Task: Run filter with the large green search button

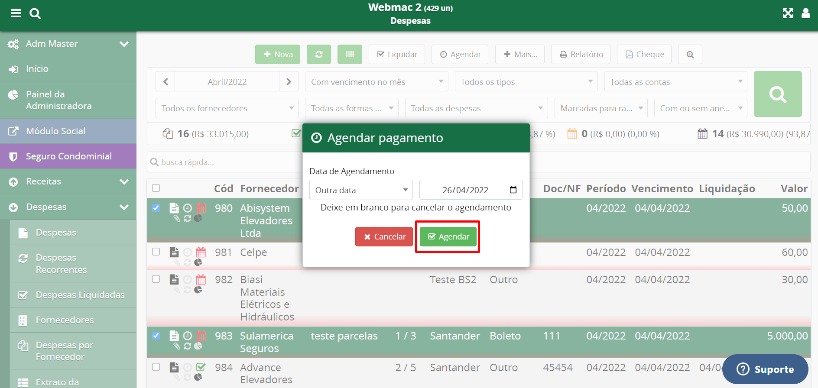Action: tap(778, 94)
